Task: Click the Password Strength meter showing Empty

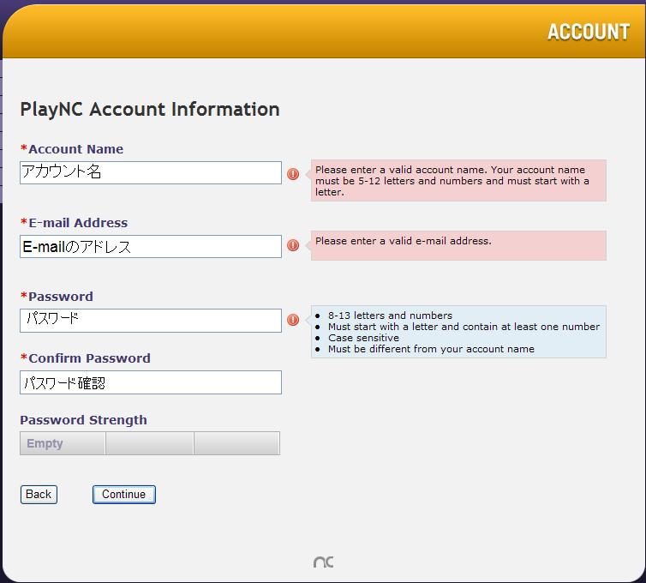Action: (x=150, y=443)
